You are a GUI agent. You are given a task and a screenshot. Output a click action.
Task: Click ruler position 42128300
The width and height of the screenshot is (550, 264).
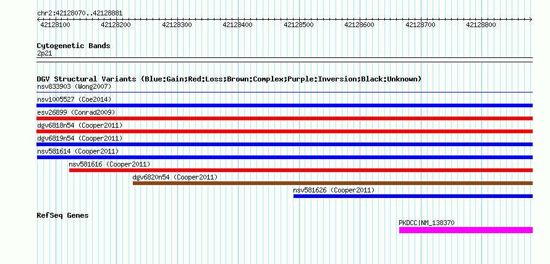coord(177,25)
